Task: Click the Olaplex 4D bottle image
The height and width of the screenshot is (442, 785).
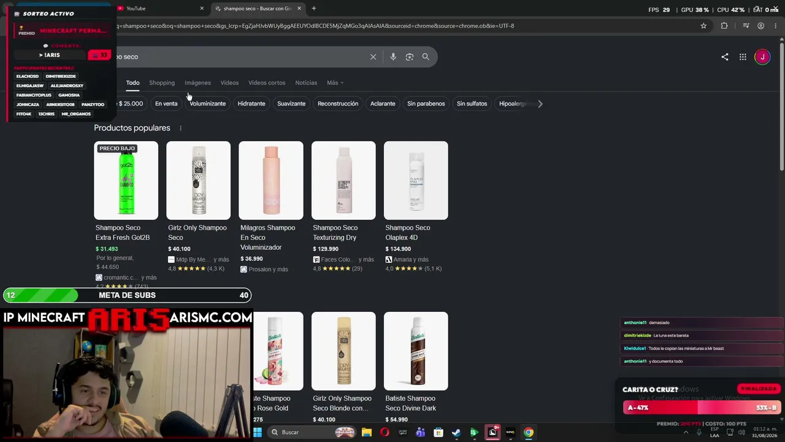Action: point(416,180)
